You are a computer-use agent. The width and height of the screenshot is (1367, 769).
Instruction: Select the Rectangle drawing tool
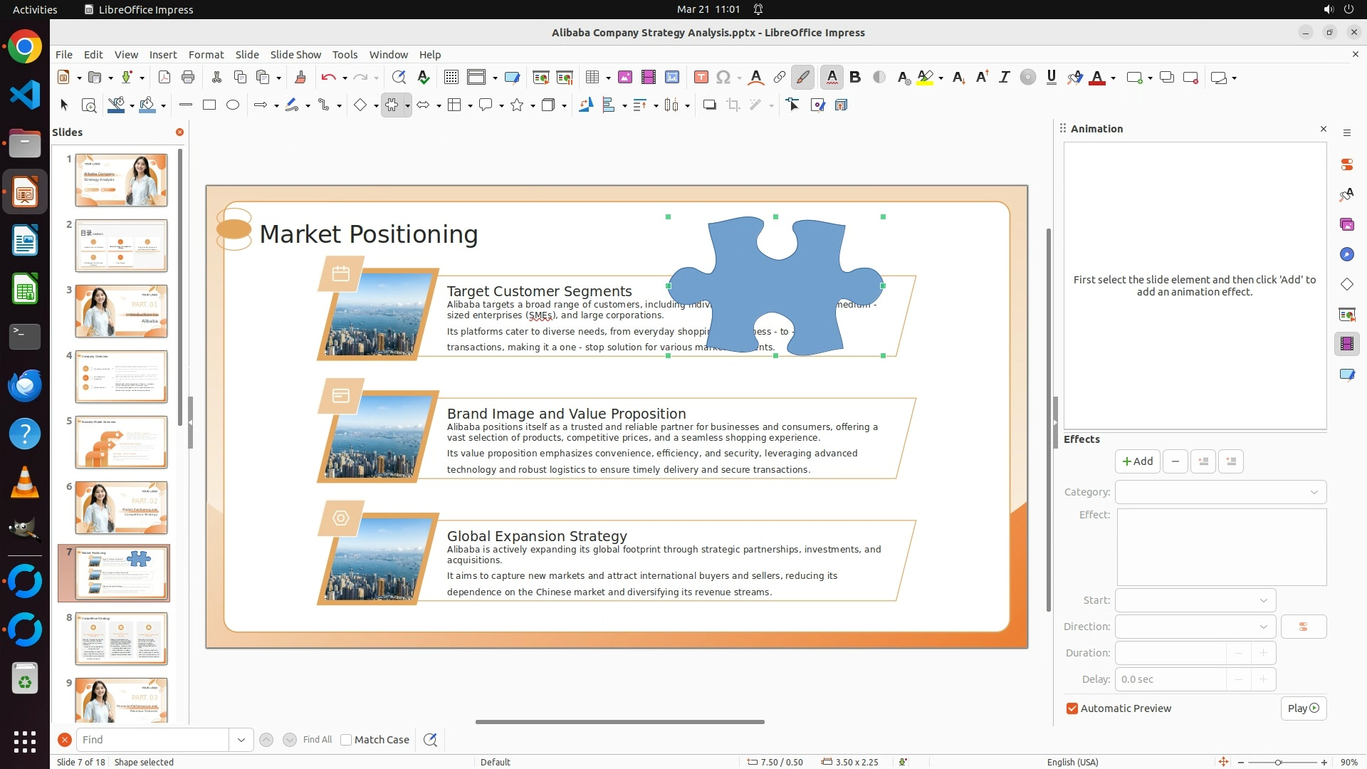click(x=209, y=105)
